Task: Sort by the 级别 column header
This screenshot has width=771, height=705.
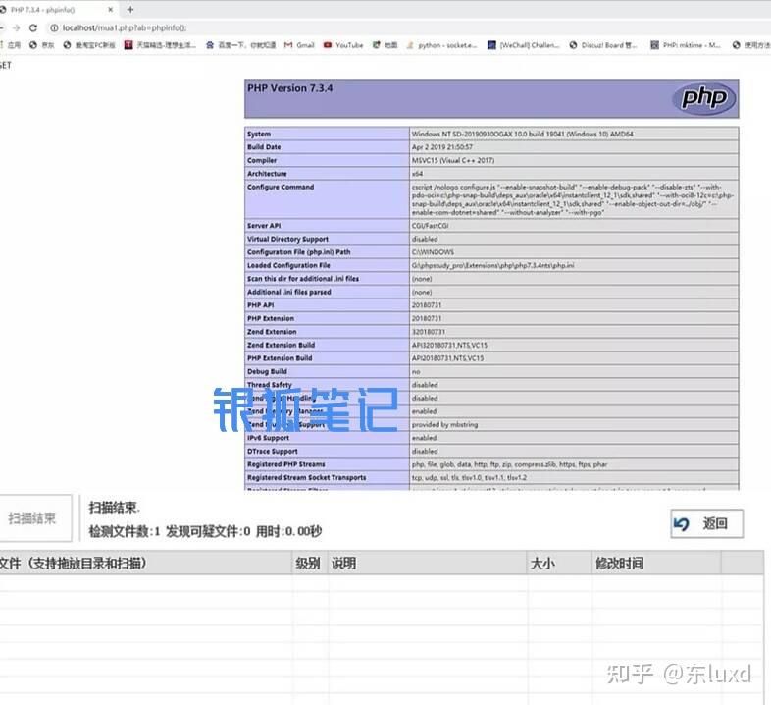Action: pos(310,564)
